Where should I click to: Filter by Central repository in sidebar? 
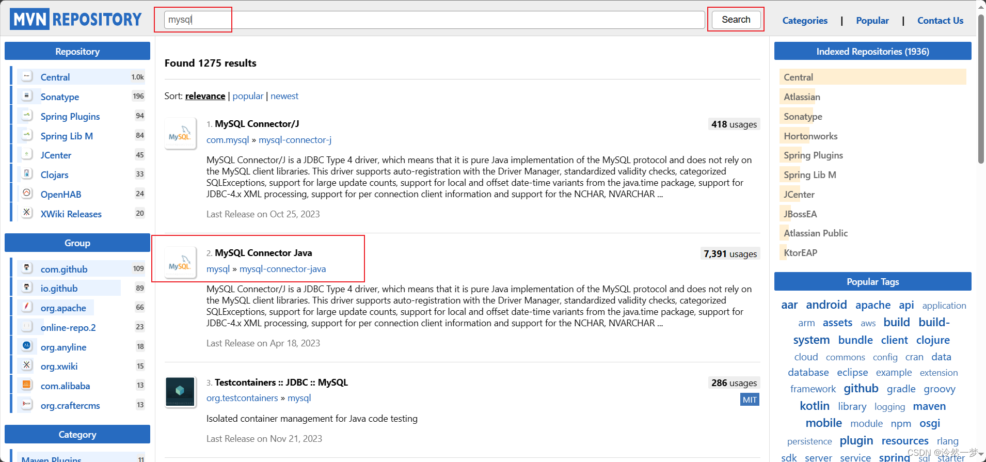click(x=55, y=77)
